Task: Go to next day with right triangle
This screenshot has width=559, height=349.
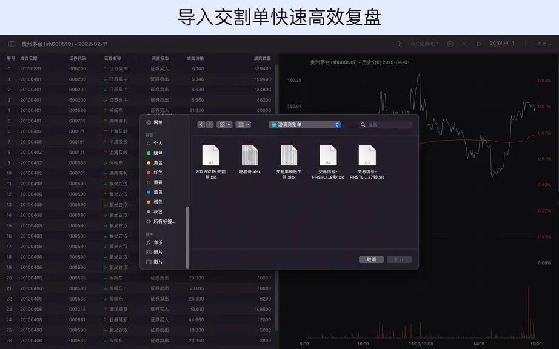Action: 480,44
